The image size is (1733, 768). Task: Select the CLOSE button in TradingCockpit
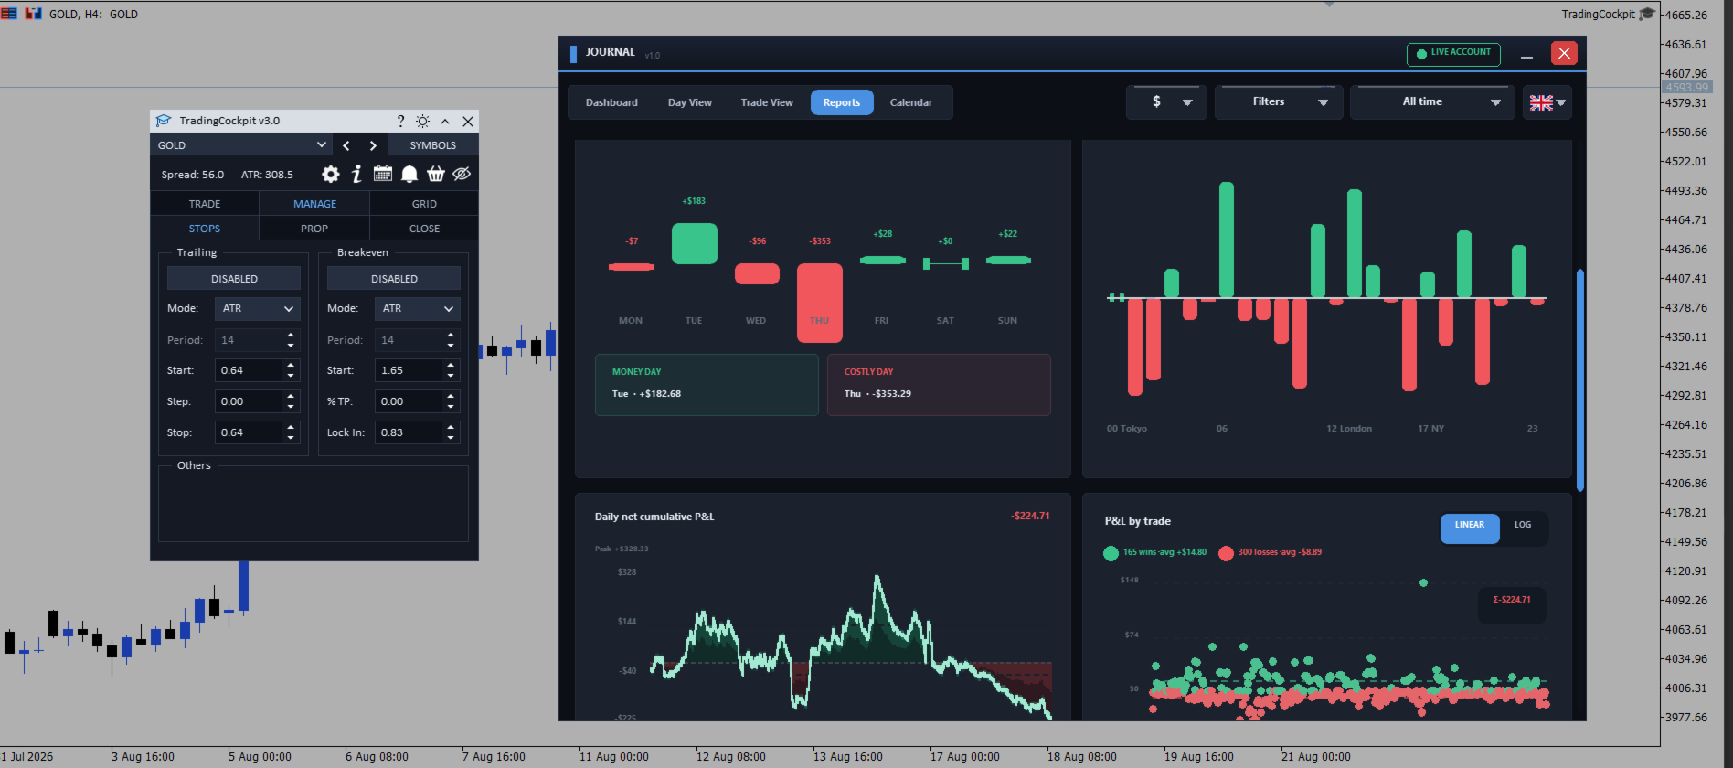424,229
